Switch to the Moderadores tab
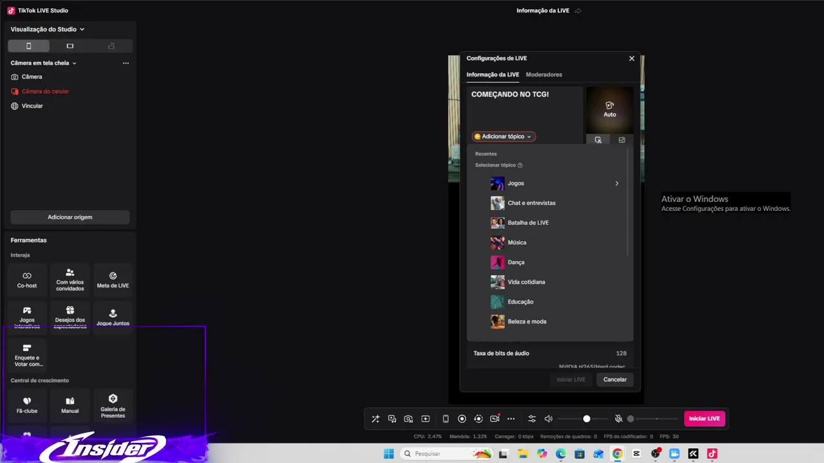 (x=544, y=75)
